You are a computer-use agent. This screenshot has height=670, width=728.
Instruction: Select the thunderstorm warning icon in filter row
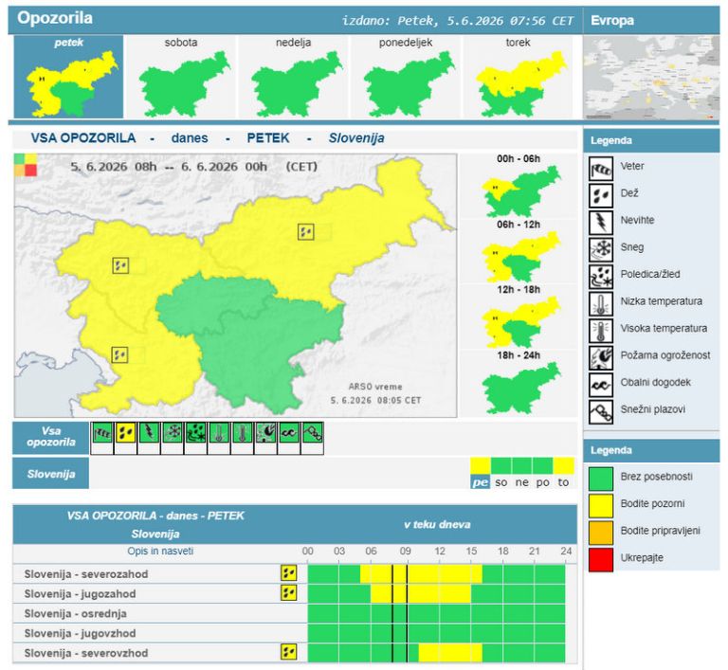[149, 433]
